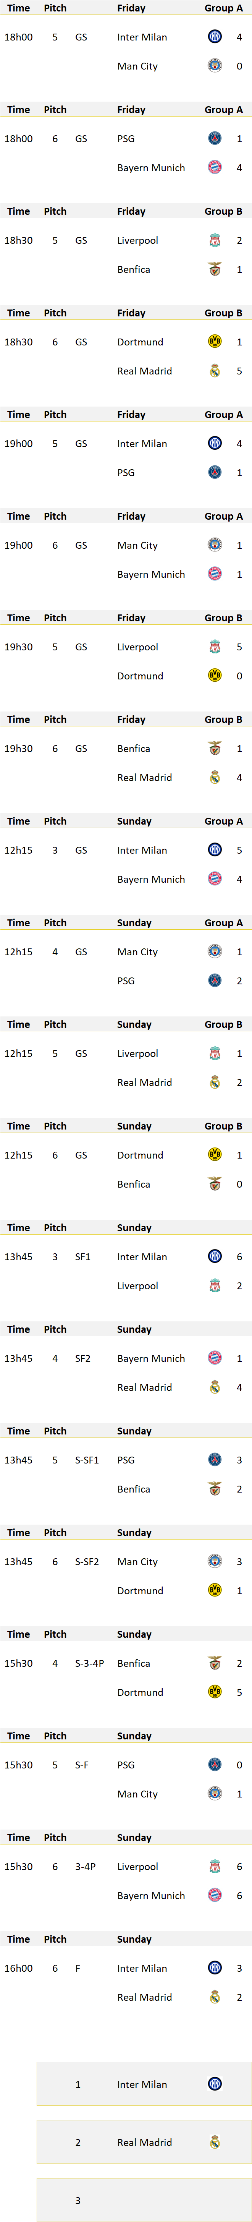
Task: Click the Inter Milan name in first-place row
Action: (x=142, y=2084)
